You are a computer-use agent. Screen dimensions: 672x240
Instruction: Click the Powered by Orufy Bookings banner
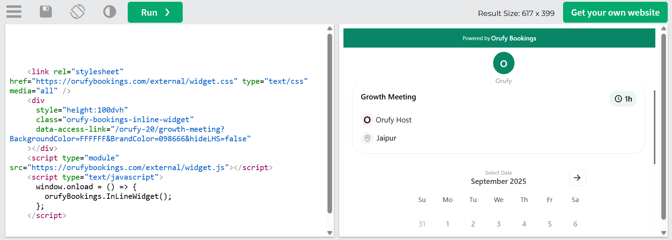tap(499, 38)
